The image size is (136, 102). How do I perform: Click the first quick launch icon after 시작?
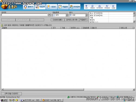pyautogui.click(x=10, y=100)
